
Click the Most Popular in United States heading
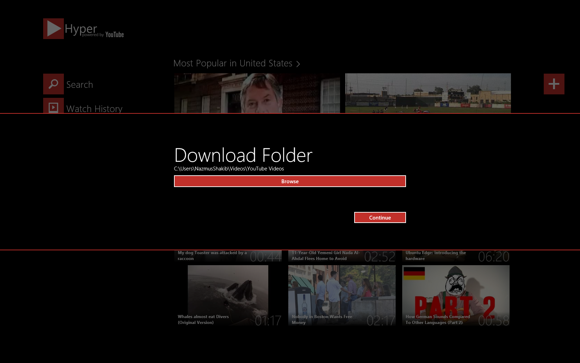[233, 63]
